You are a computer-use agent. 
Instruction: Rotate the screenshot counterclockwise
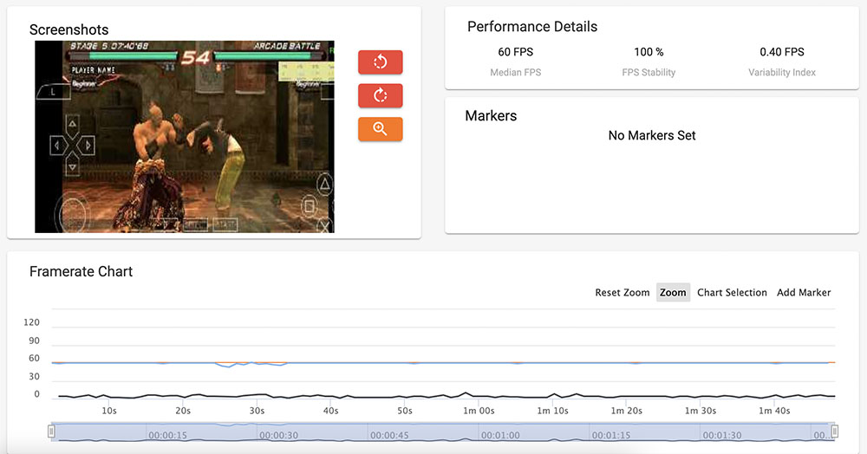click(x=380, y=62)
